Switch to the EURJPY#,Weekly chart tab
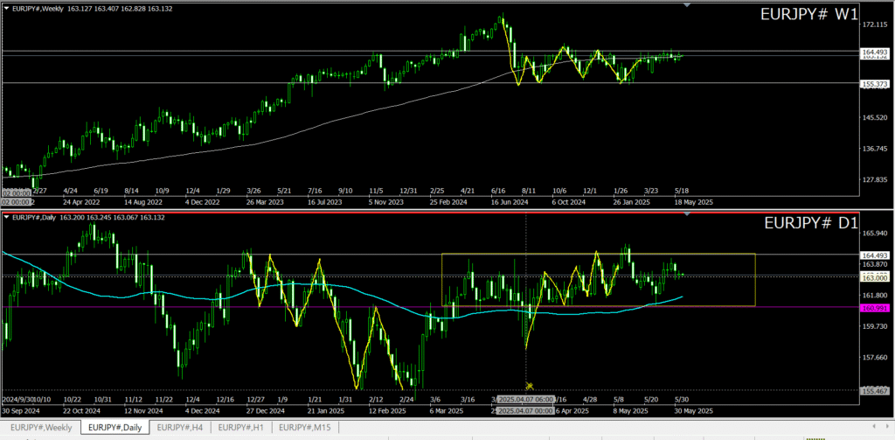This screenshot has width=895, height=440. [x=40, y=427]
